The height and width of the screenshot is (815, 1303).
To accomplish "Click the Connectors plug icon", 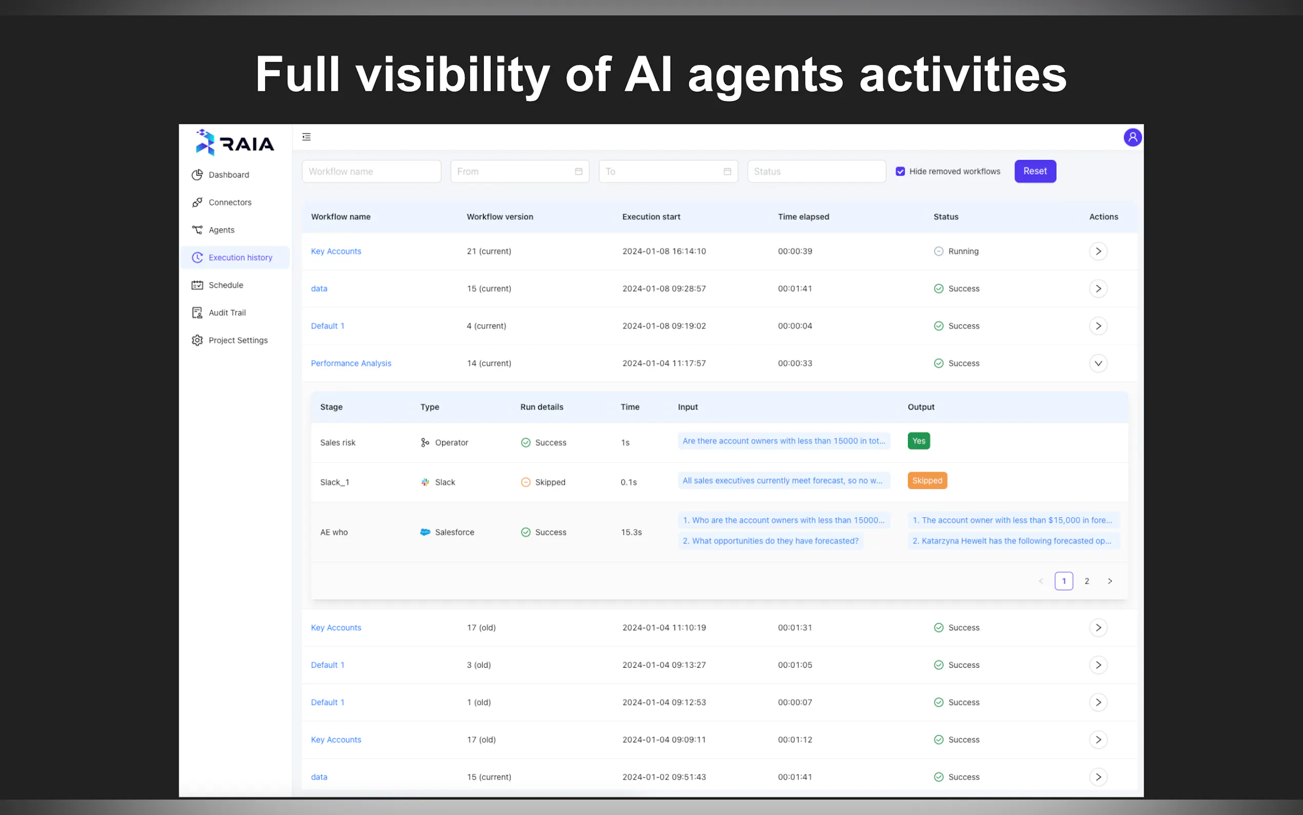I will coord(197,202).
